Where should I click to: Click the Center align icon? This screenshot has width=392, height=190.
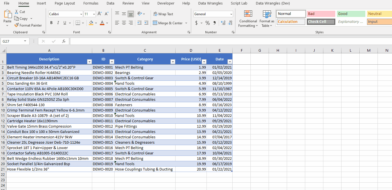[124, 23]
